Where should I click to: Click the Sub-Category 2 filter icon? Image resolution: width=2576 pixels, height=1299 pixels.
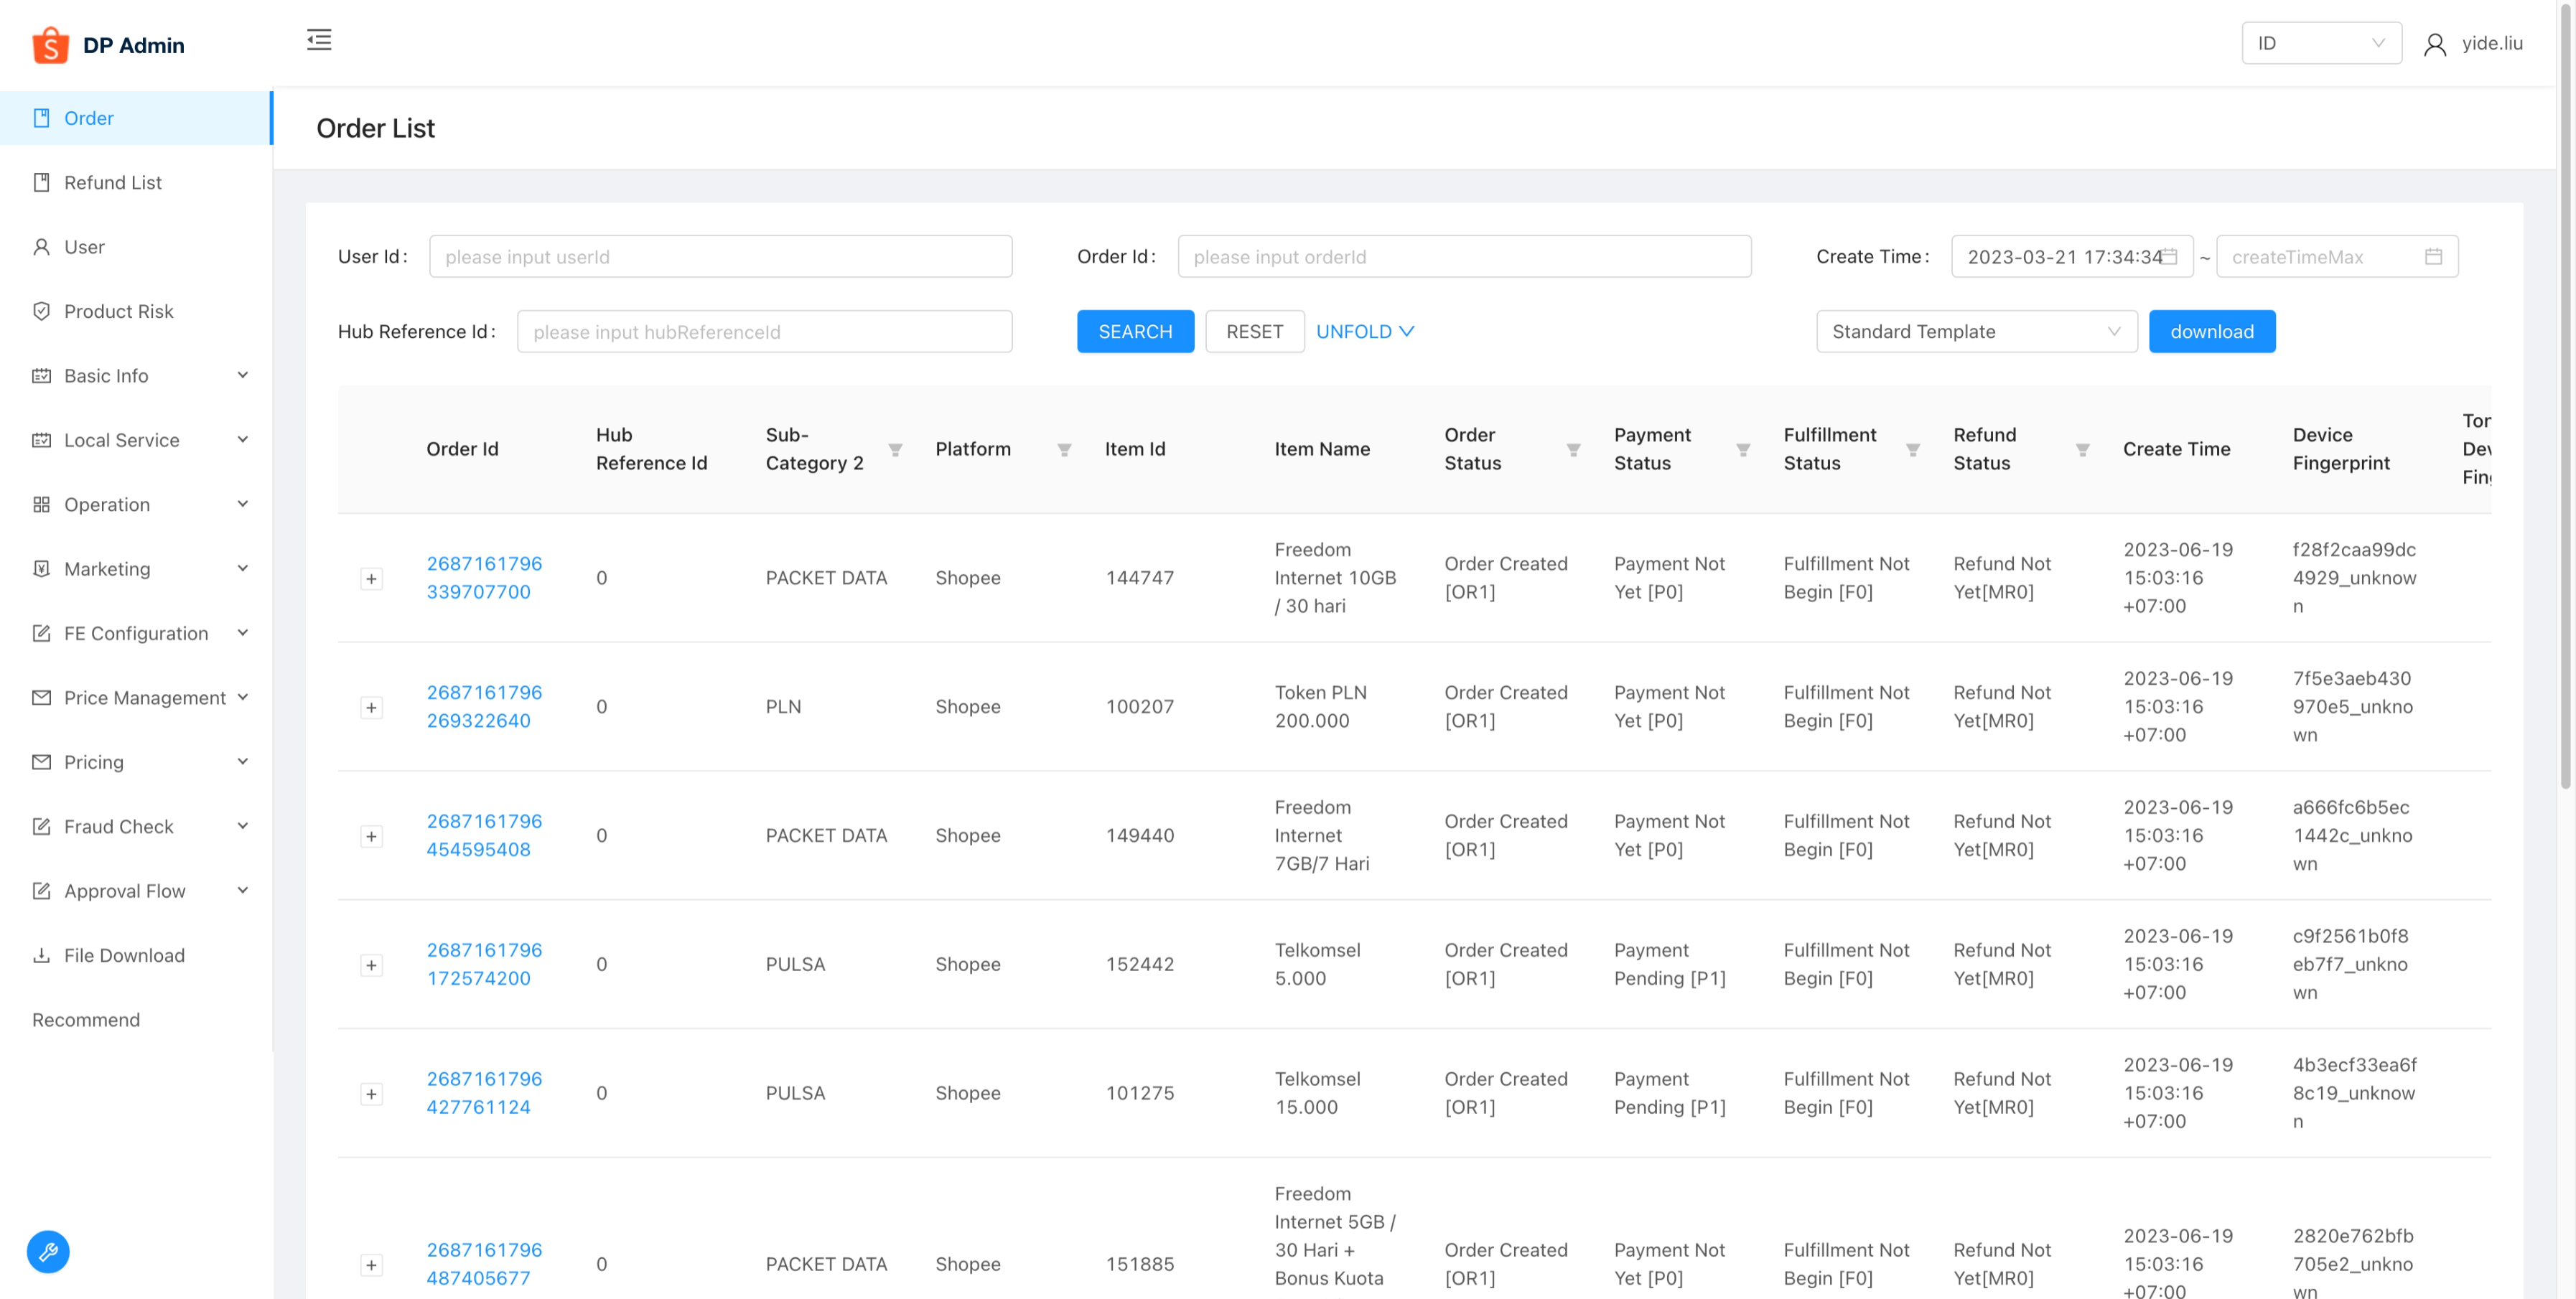(895, 450)
